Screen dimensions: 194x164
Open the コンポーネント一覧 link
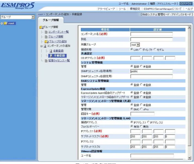pos(58,32)
